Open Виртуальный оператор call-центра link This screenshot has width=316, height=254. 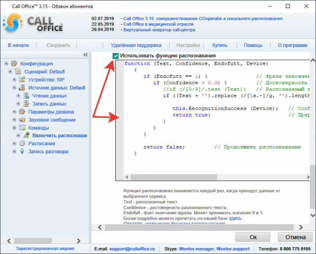[159, 30]
